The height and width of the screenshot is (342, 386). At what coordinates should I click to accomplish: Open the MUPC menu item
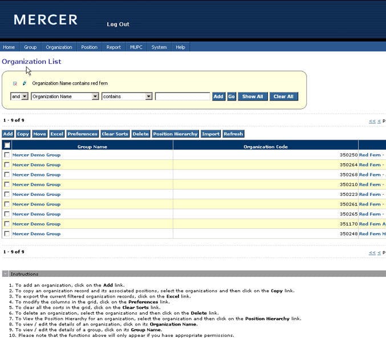(x=136, y=47)
